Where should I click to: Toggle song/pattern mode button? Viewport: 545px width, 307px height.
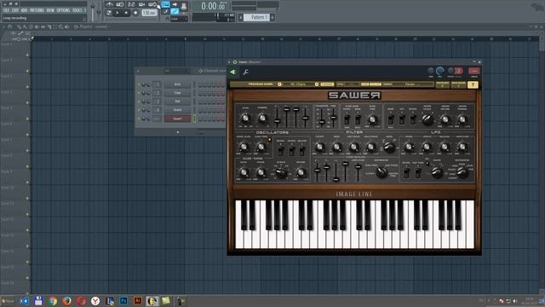pos(109,13)
